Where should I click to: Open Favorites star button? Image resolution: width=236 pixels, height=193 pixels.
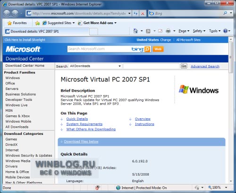tap(17, 23)
